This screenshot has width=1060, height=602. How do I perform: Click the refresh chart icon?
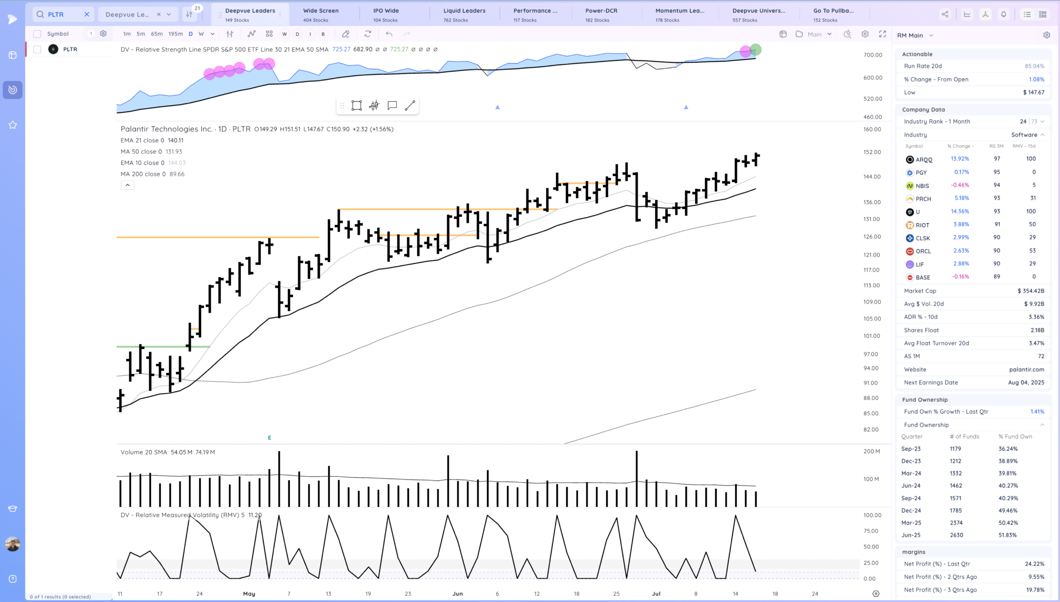368,34
